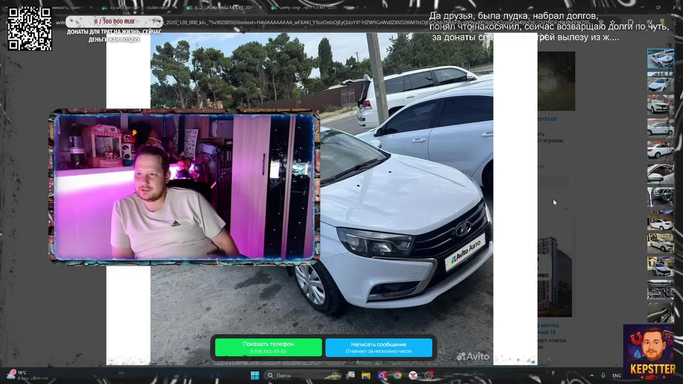Open Yandex Browser from the taskbar
This screenshot has width=683, height=384.
tap(413, 375)
